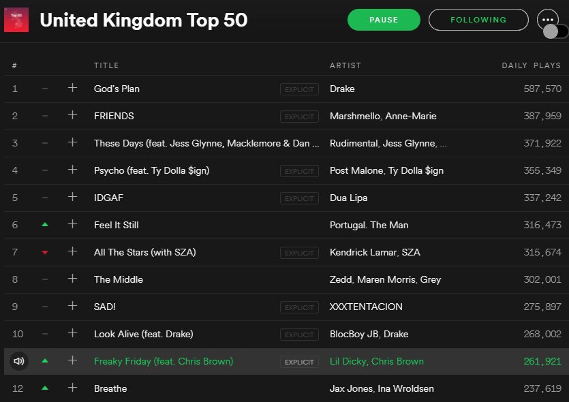
Task: Select the Psycho (feat. Ty Dolla $ign) track
Action: click(x=151, y=170)
